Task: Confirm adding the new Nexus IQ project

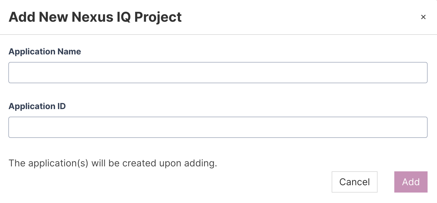Action: click(411, 182)
